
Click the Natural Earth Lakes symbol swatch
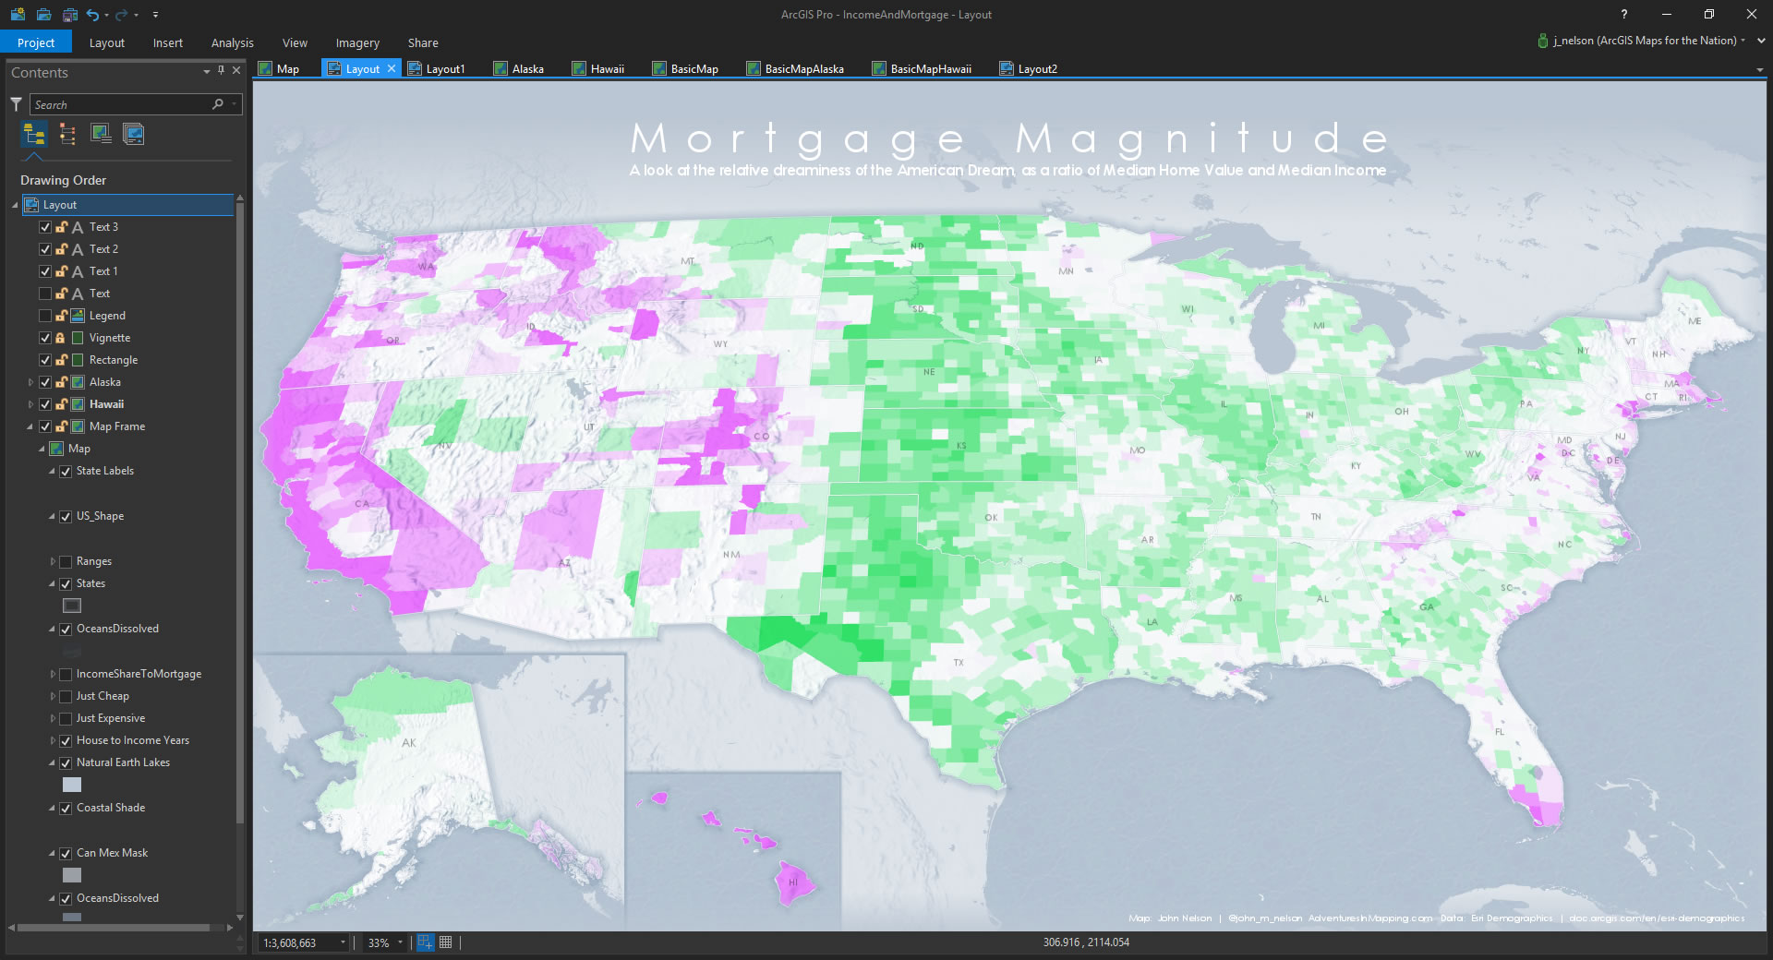(x=72, y=785)
